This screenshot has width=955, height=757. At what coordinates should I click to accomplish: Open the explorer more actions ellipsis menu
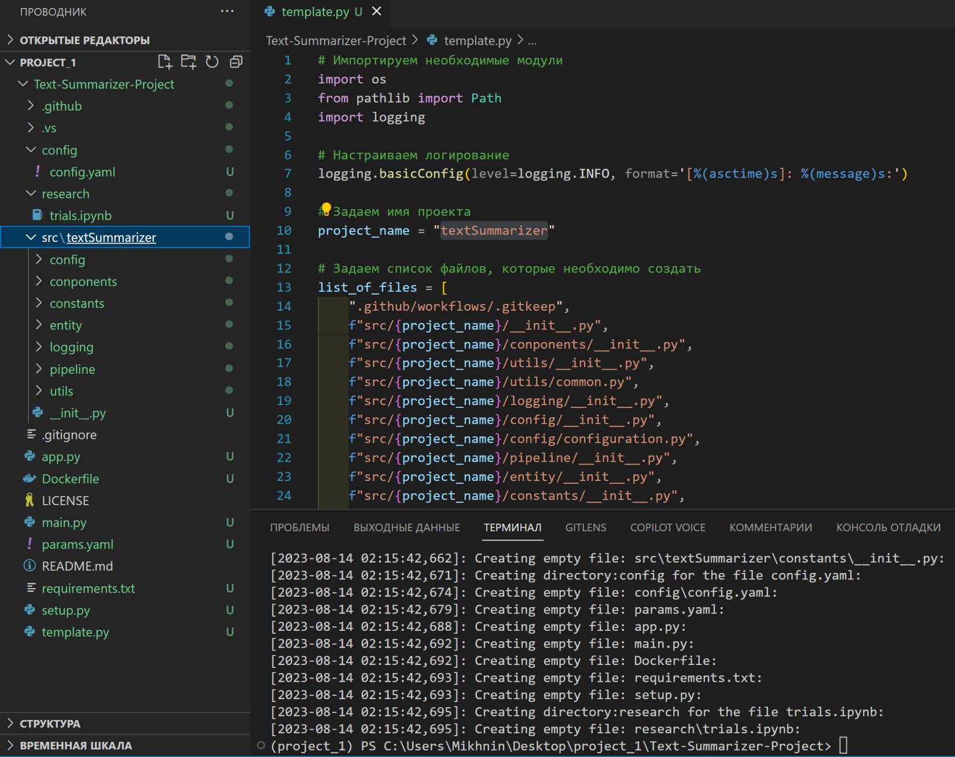pyautogui.click(x=227, y=11)
